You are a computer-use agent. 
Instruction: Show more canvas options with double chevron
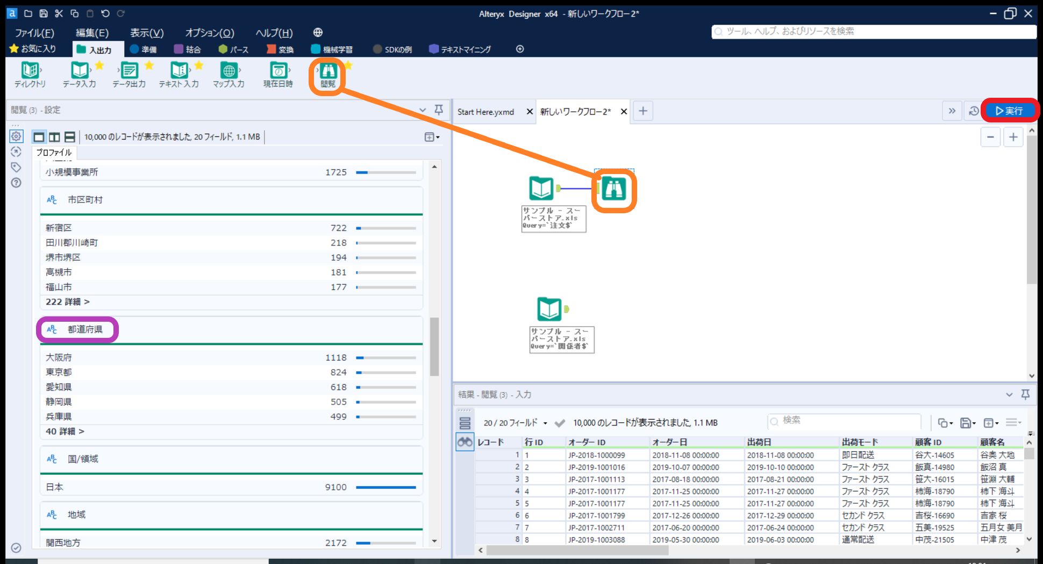tap(952, 111)
